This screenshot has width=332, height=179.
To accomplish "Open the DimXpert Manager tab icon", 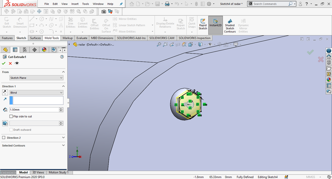I will pyautogui.click(x=34, y=50).
